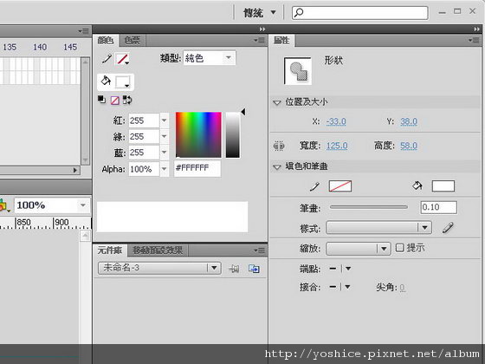Collapse the Properties panel group with double arrows
Screen dimensions: 485x364
pos(476,29)
